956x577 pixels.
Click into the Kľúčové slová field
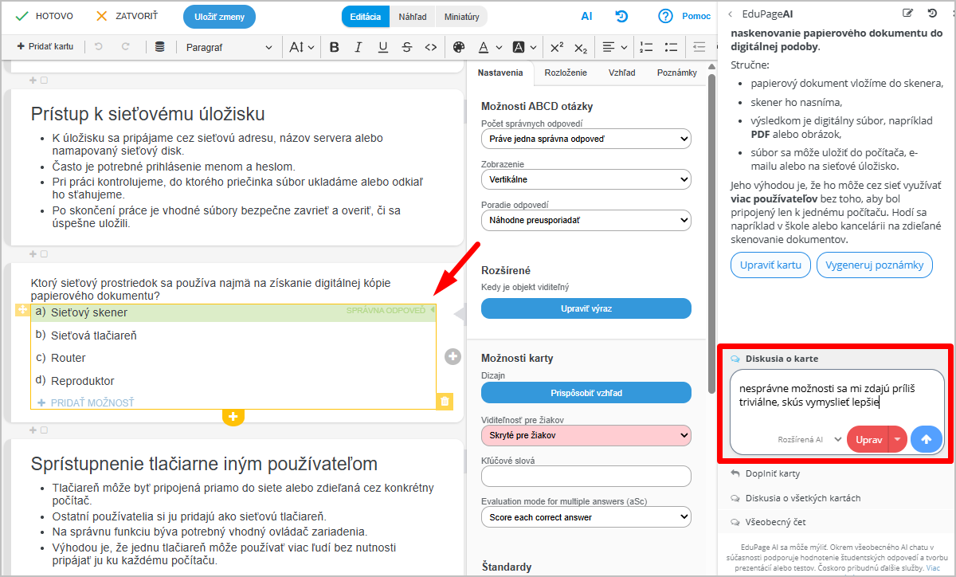(x=586, y=476)
